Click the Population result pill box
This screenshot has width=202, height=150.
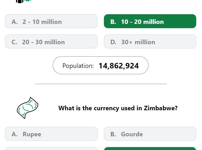(100, 65)
